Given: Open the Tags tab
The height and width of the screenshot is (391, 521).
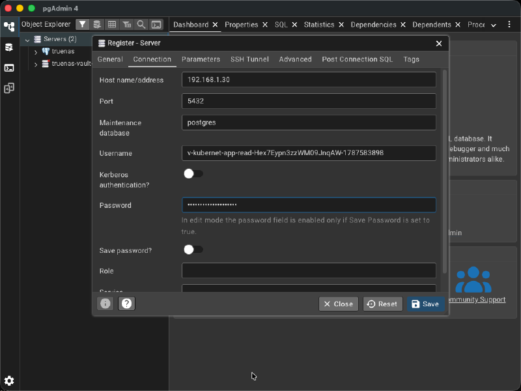Looking at the screenshot, I should click(x=412, y=59).
